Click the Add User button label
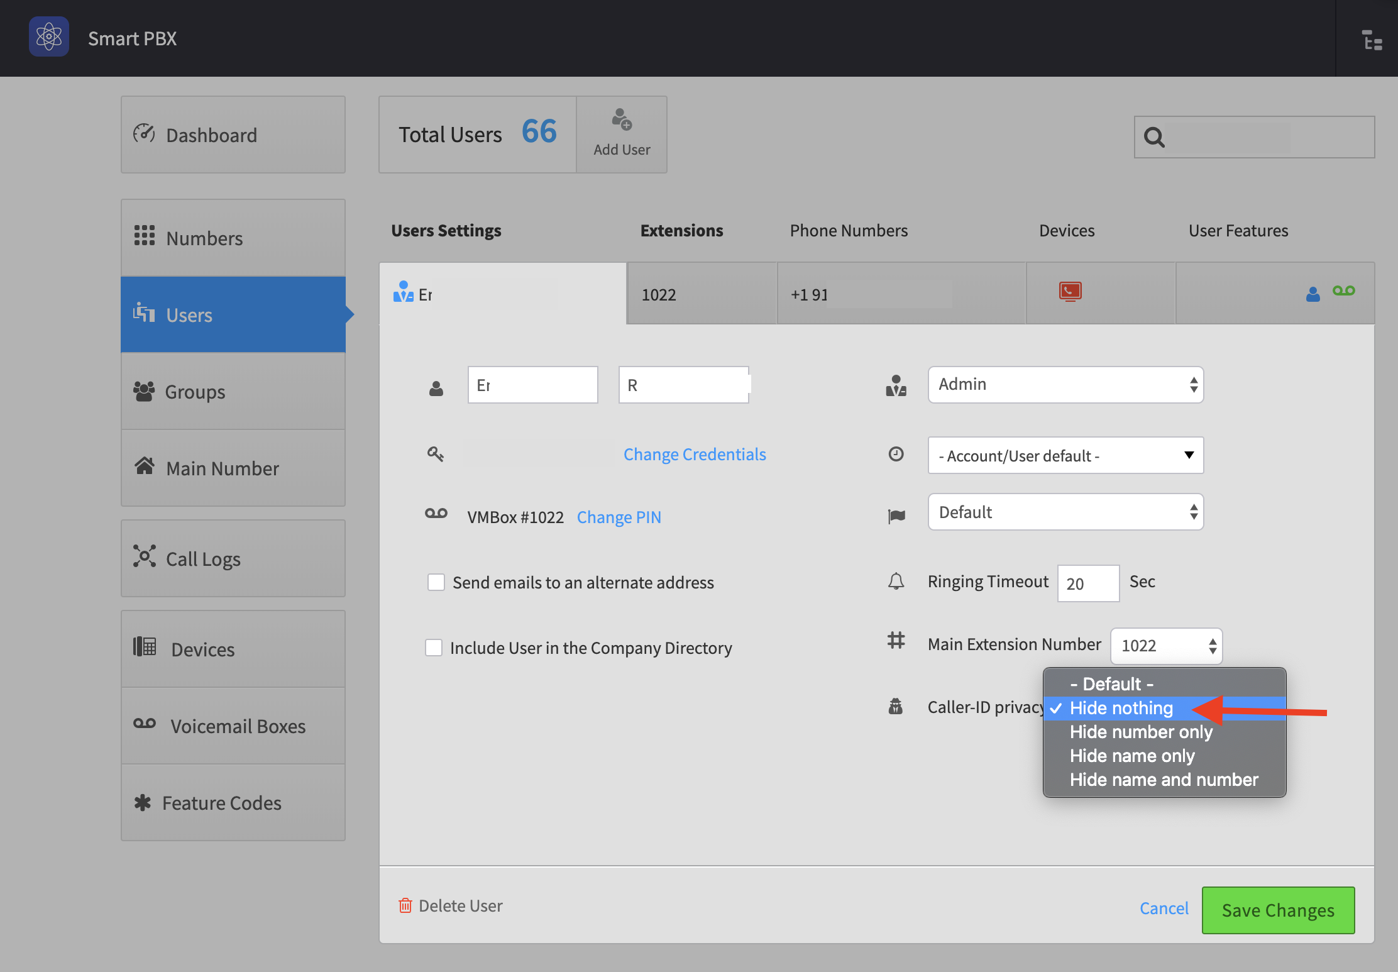 [622, 150]
